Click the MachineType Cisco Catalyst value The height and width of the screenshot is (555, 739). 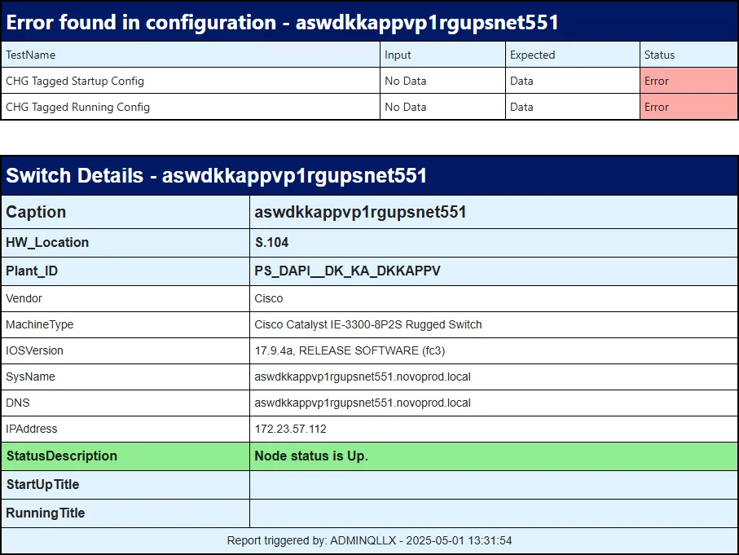368,324
